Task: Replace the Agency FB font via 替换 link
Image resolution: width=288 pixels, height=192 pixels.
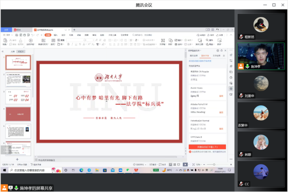Action: click(x=221, y=96)
